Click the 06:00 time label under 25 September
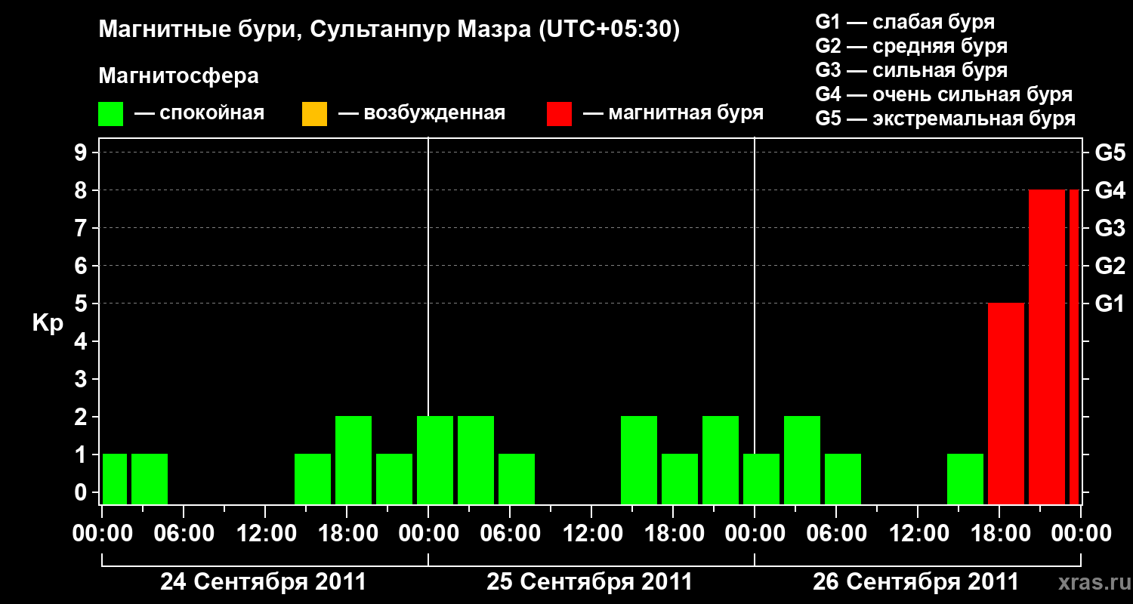Screen dimensions: 1133x604 510,534
